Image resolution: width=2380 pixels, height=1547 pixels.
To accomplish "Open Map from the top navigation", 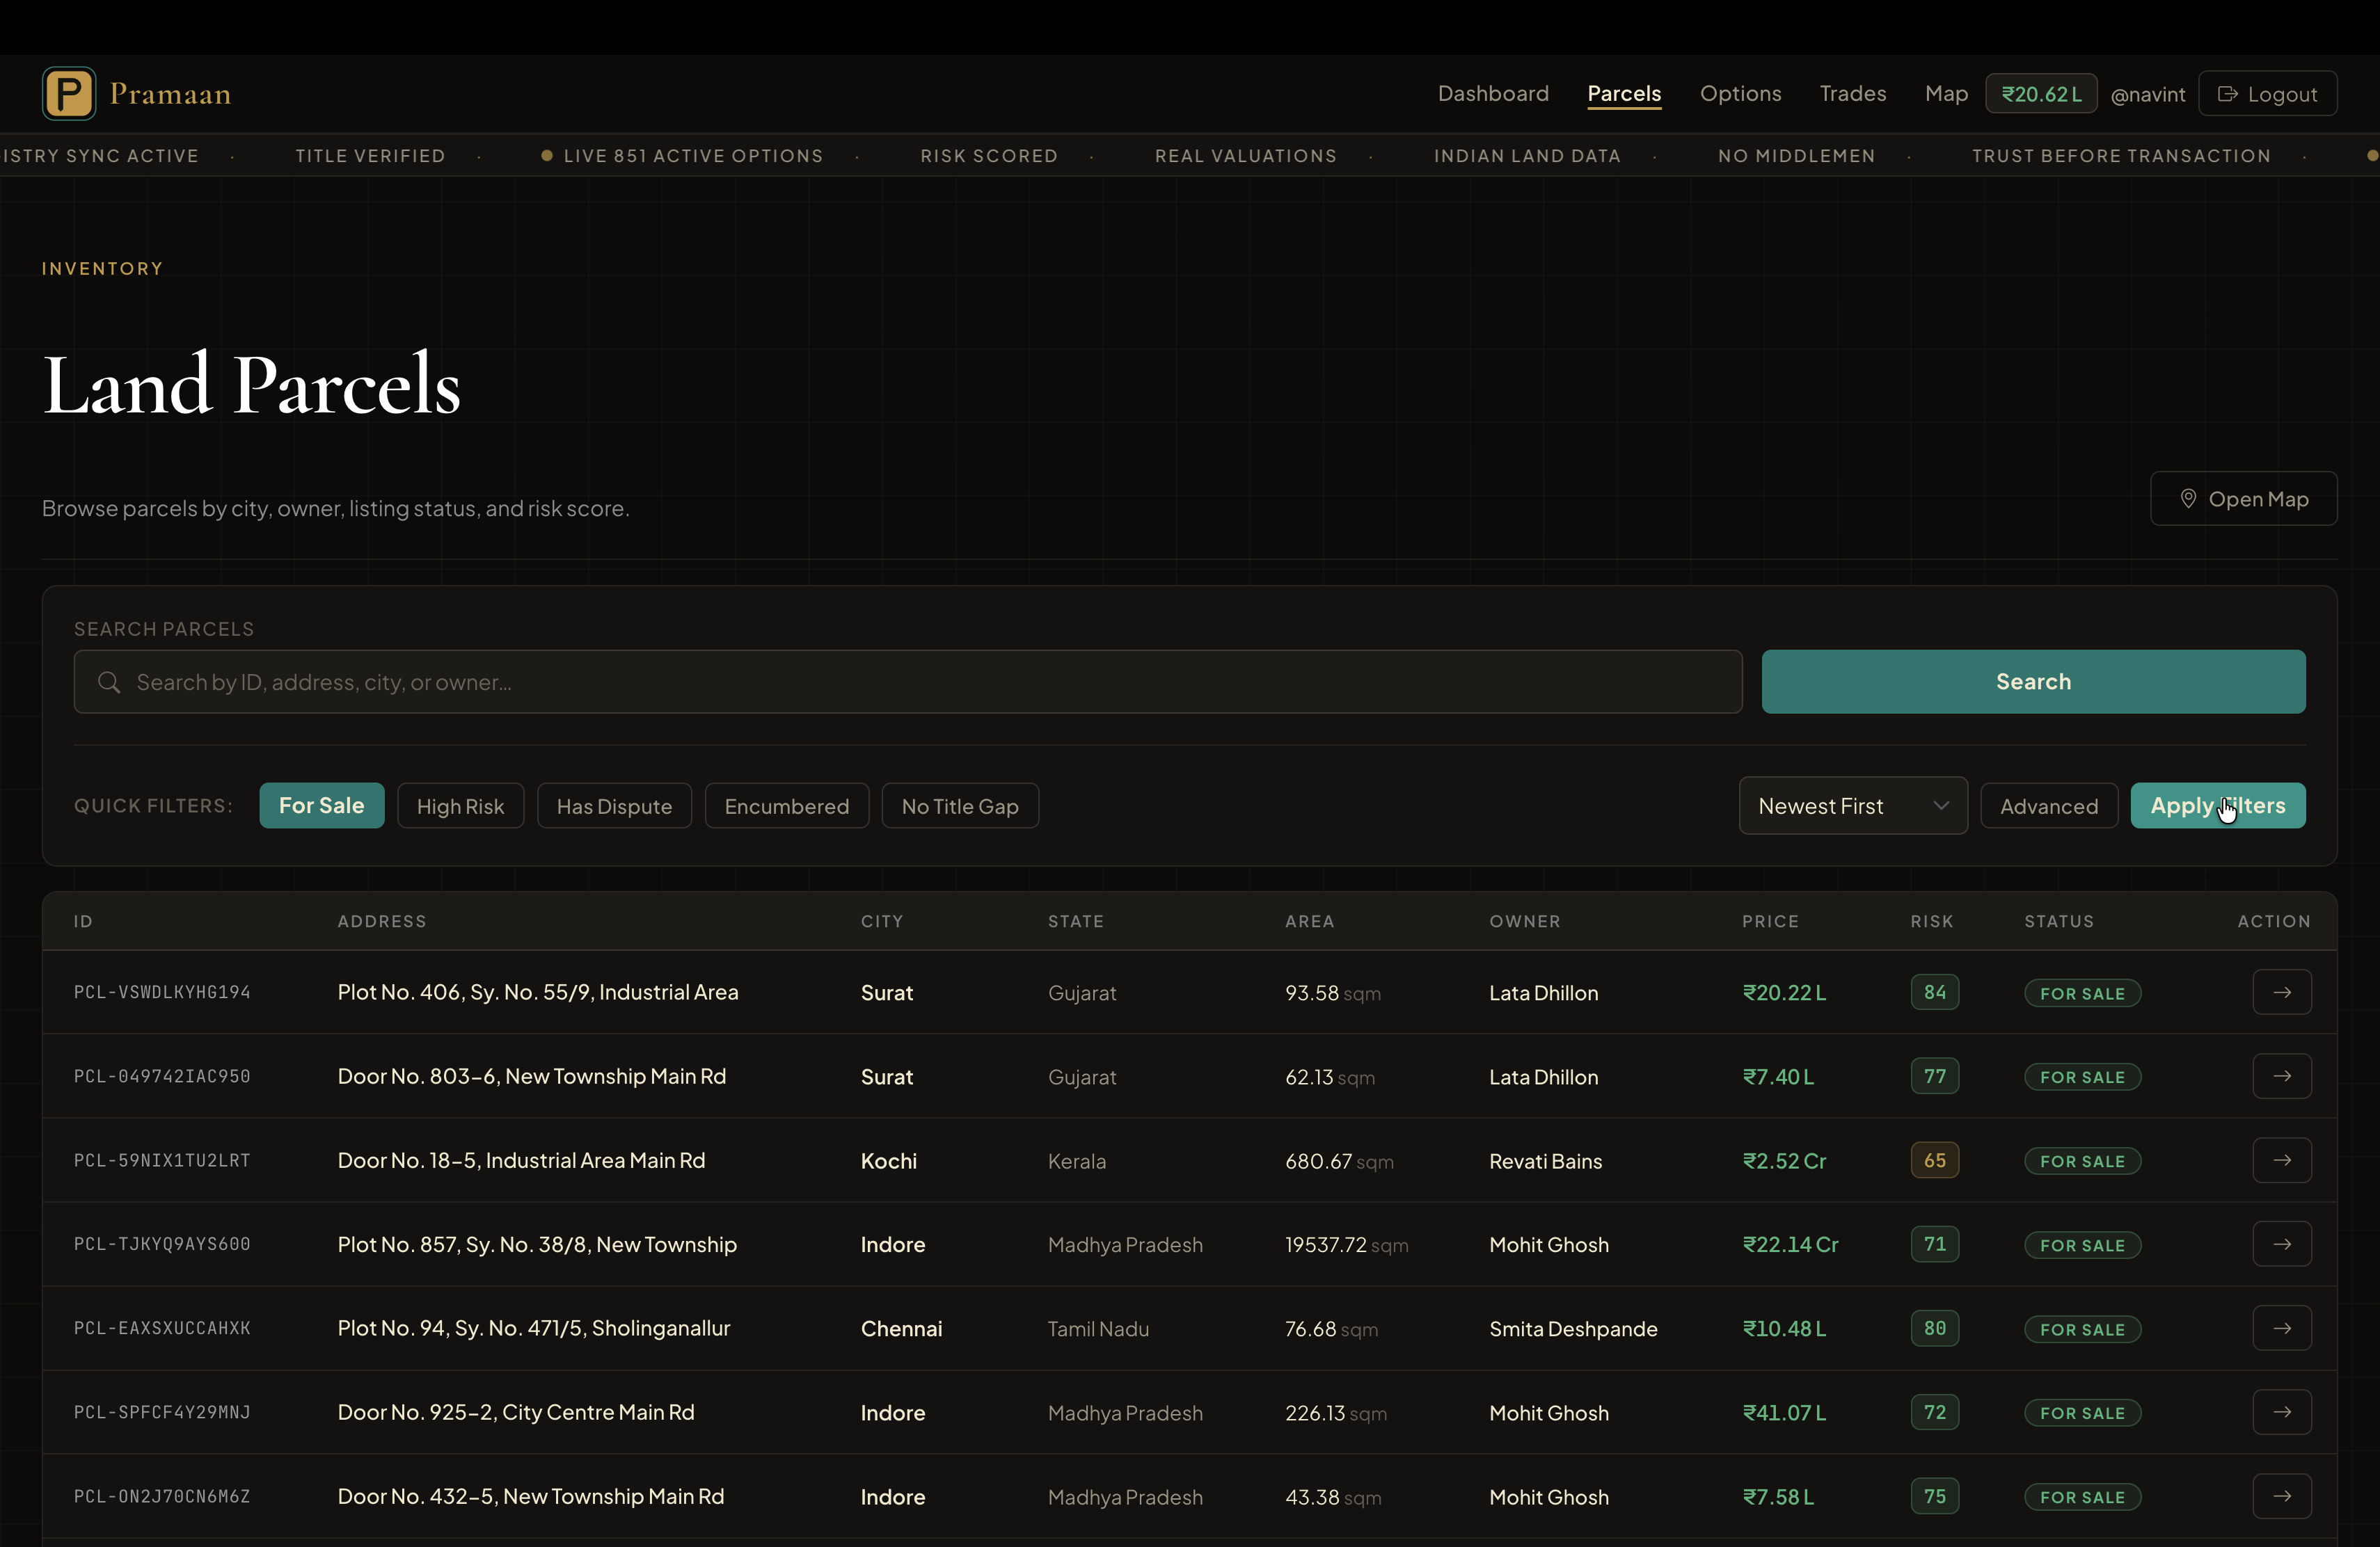I will pyautogui.click(x=1946, y=94).
